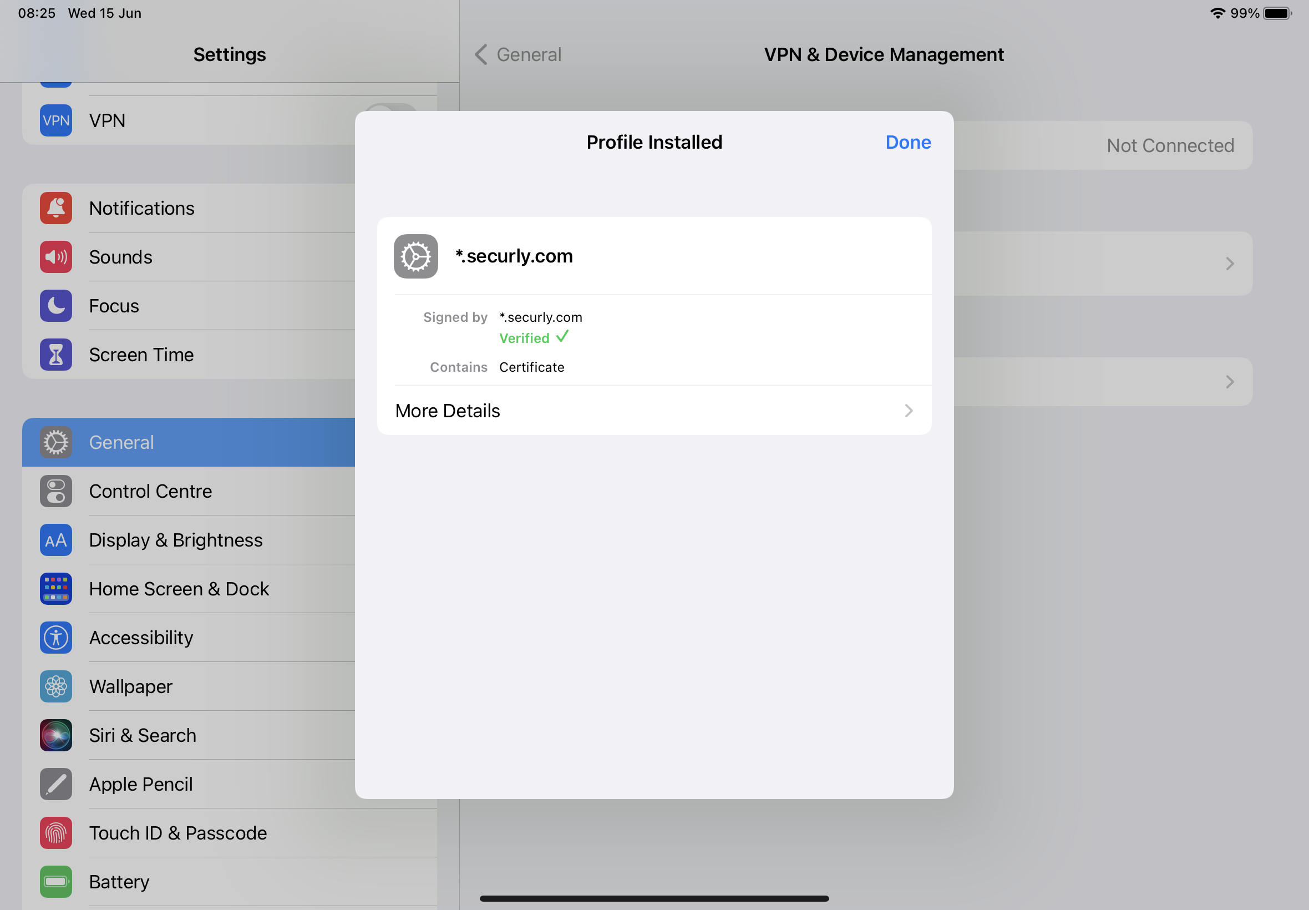The width and height of the screenshot is (1309, 910).
Task: Expand the first chevron row under VPN status
Action: [x=1103, y=264]
